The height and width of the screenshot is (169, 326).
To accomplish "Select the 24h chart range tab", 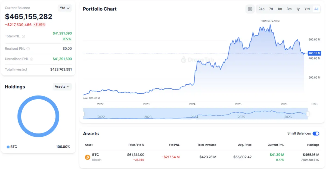I will [x=261, y=9].
